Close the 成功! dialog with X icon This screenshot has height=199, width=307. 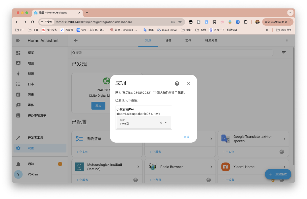coord(188,83)
